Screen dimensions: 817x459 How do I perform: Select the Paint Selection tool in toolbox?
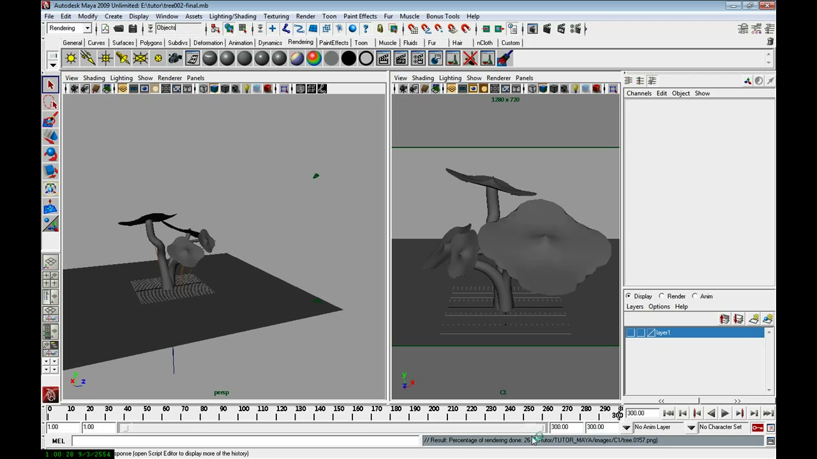50,120
